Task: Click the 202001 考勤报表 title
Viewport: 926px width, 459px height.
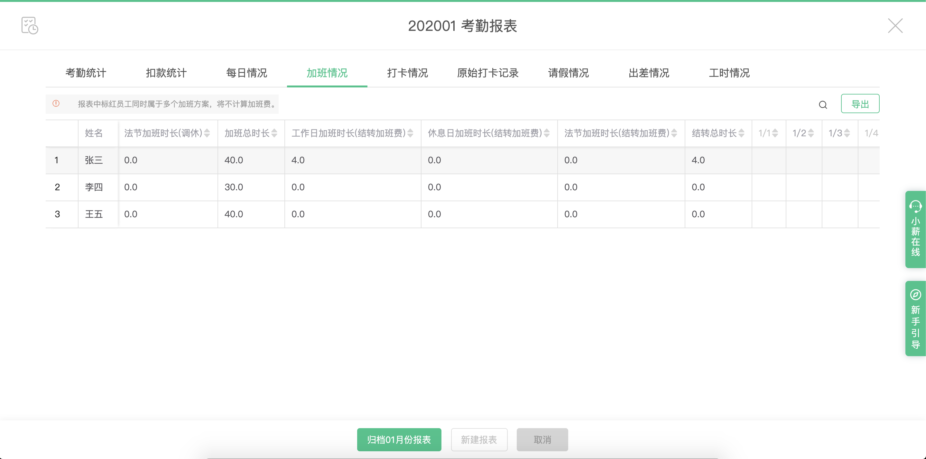Action: [x=463, y=26]
